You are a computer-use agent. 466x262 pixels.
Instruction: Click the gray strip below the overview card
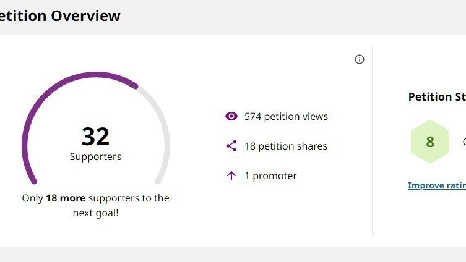click(x=233, y=255)
